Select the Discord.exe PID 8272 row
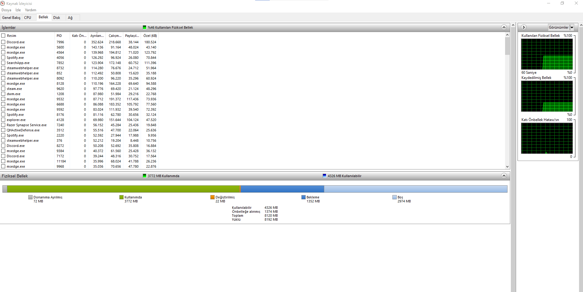Image resolution: width=583 pixels, height=292 pixels. tap(79, 146)
